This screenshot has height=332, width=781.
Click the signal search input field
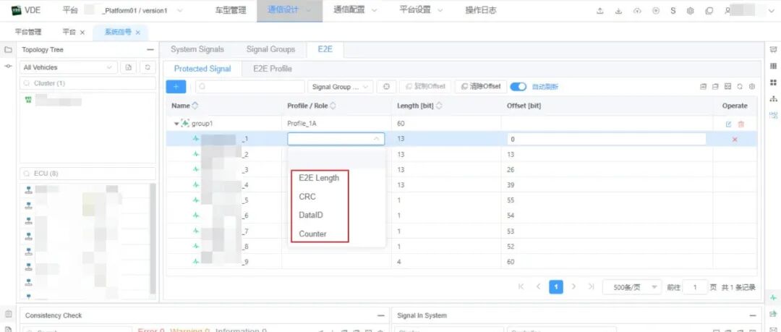(x=250, y=87)
